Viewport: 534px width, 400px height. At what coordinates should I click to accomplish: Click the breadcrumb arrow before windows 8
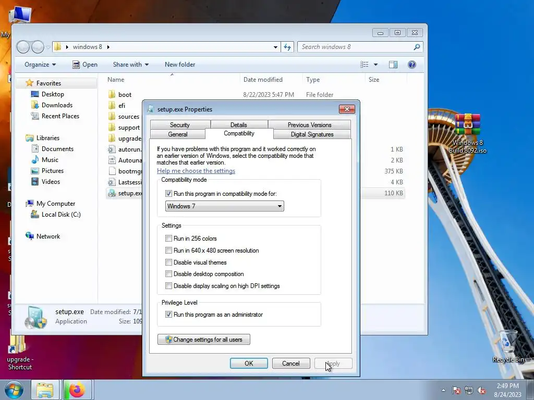(x=67, y=47)
